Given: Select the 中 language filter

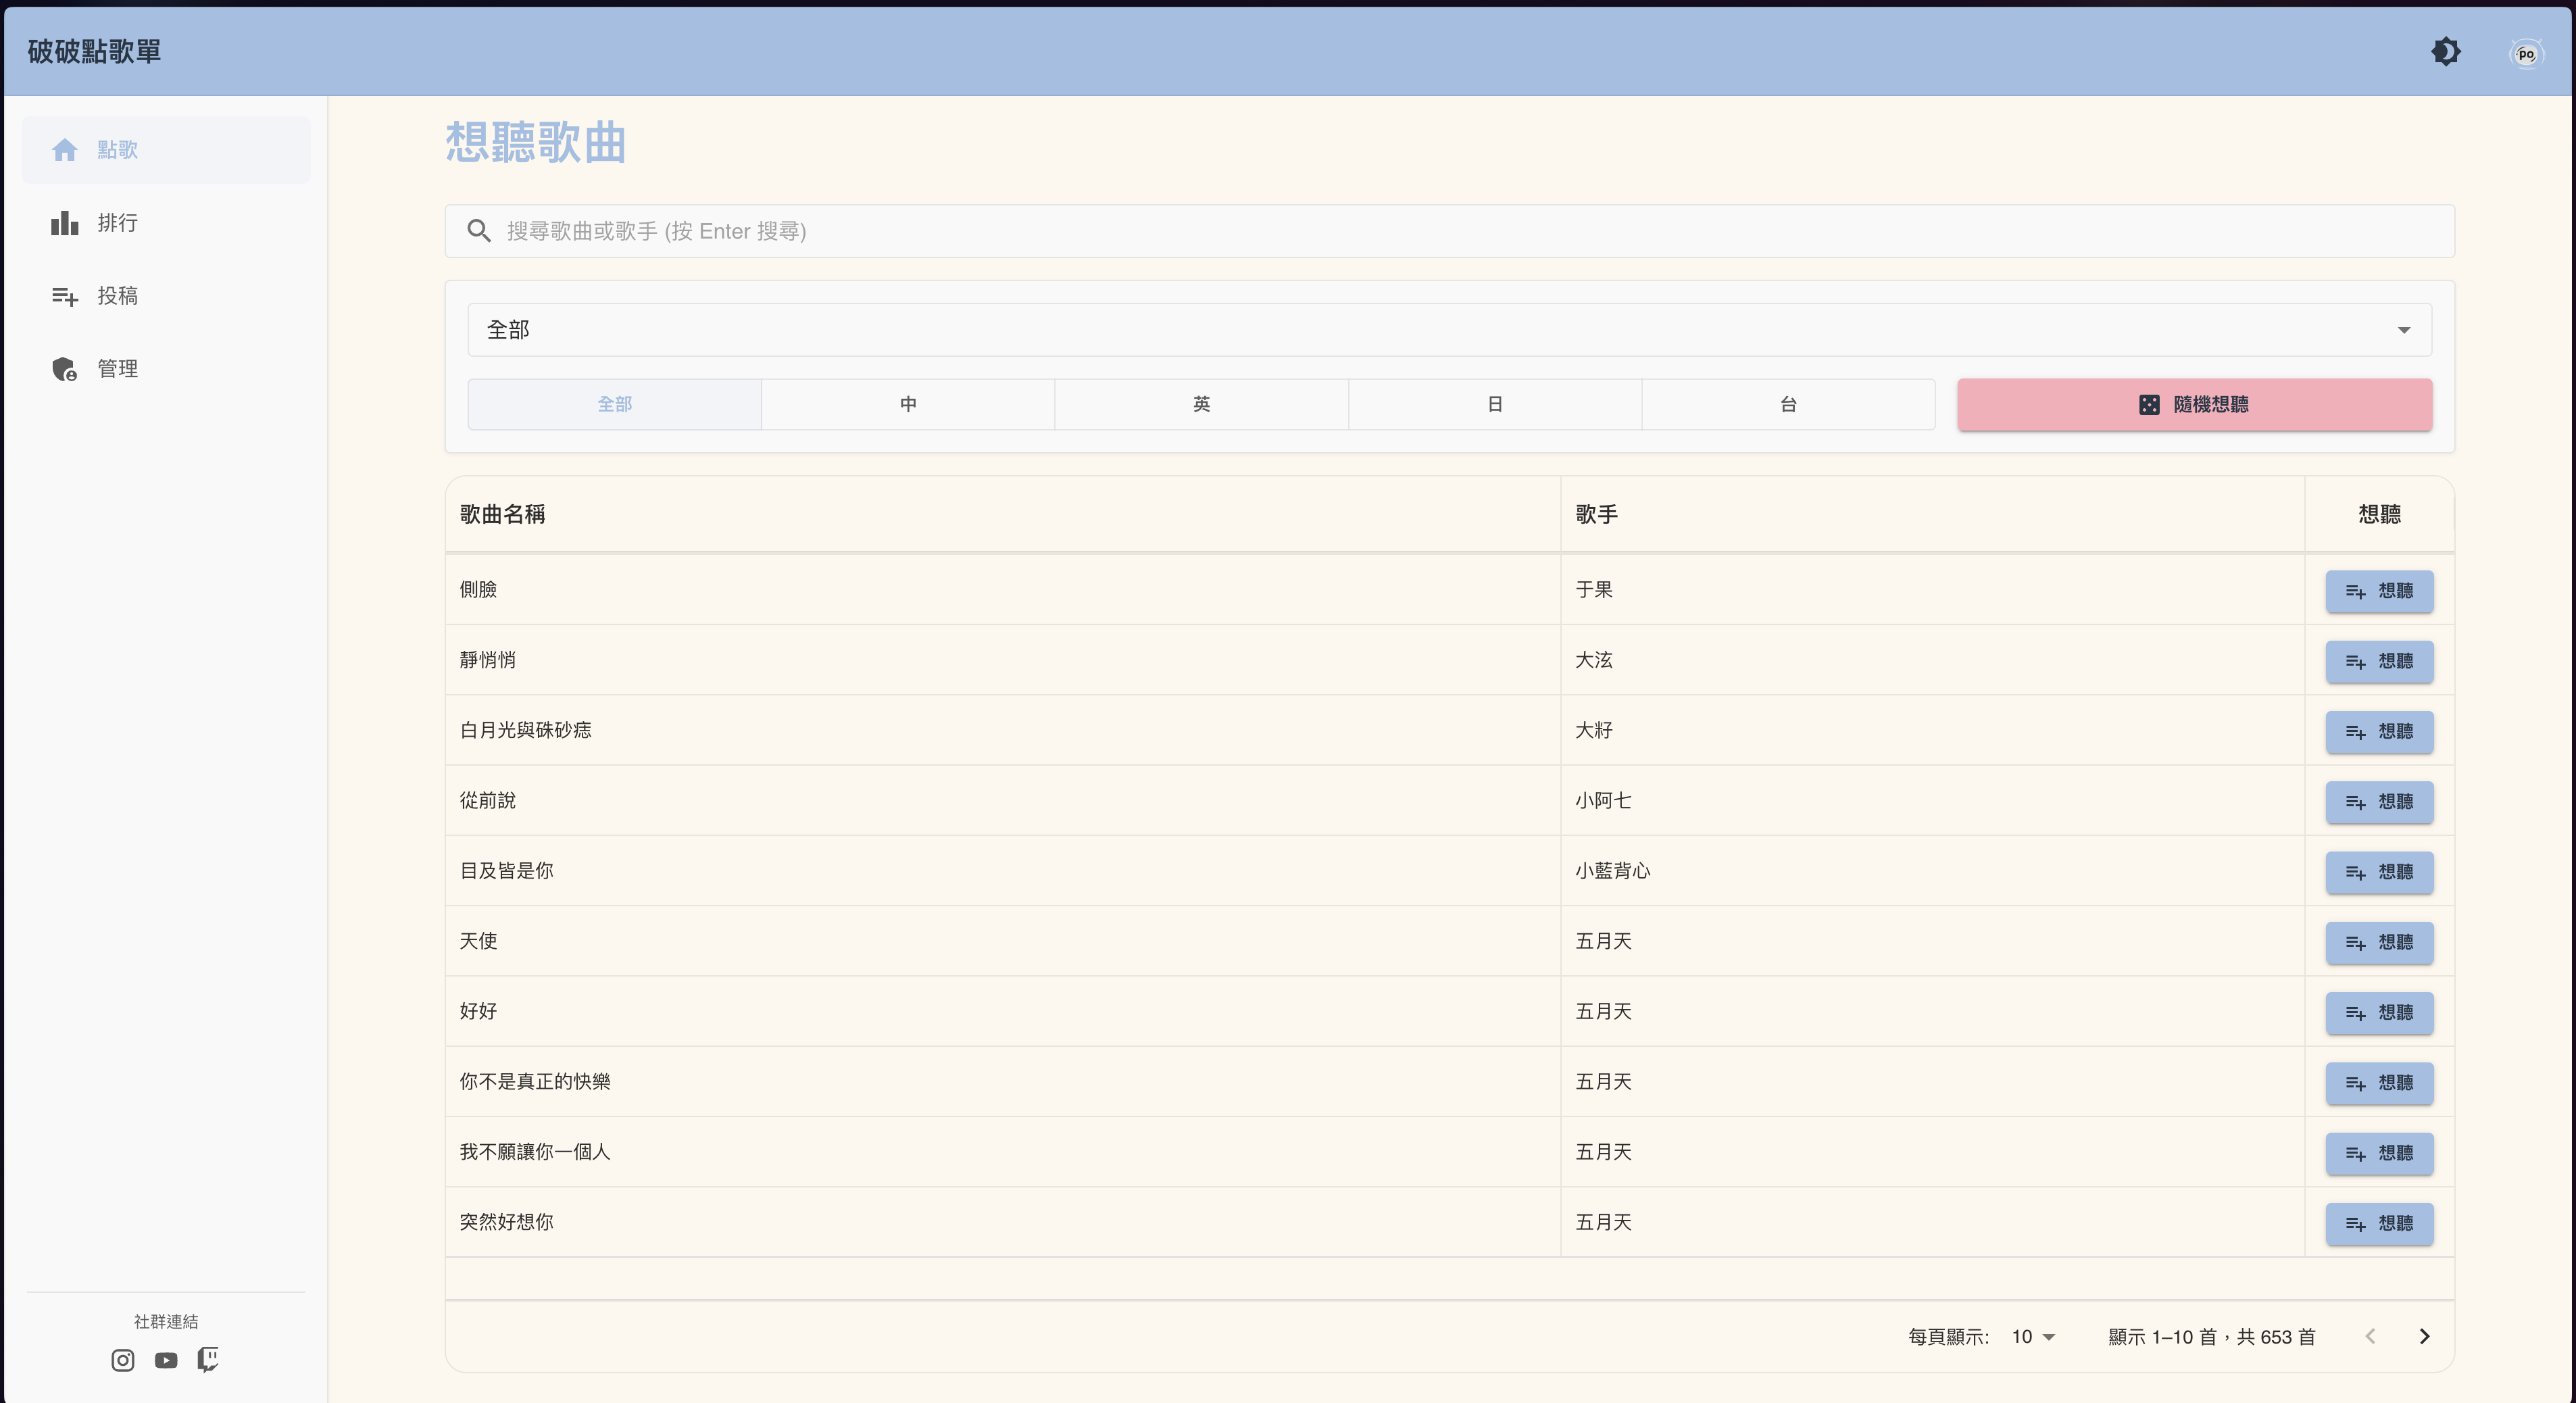Looking at the screenshot, I should point(907,404).
